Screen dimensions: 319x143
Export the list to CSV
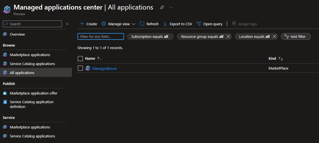(x=178, y=24)
